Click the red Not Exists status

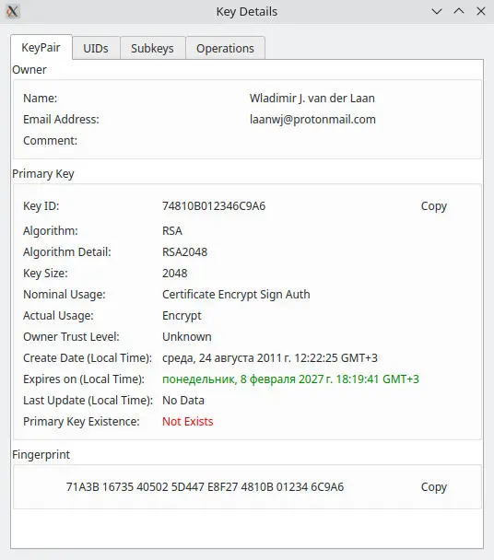point(188,422)
